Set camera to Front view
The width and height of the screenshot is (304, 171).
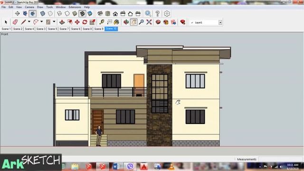(115, 14)
